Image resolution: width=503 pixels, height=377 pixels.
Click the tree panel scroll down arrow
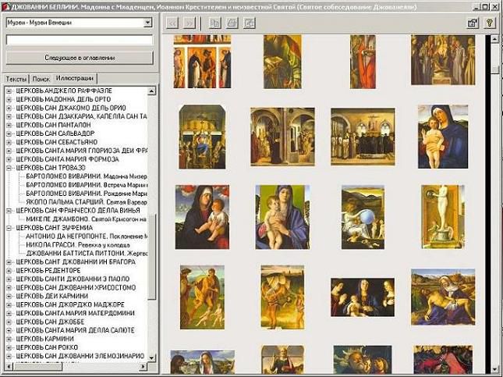(152, 358)
